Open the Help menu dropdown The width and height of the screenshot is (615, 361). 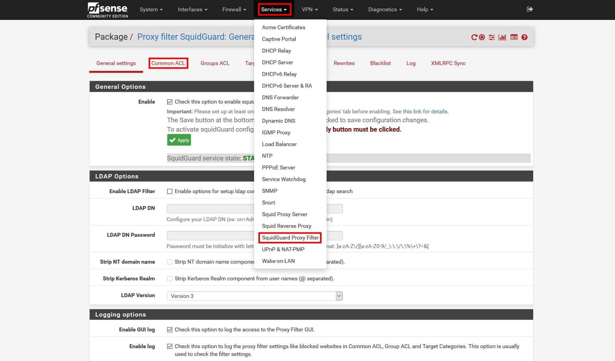tap(425, 9)
